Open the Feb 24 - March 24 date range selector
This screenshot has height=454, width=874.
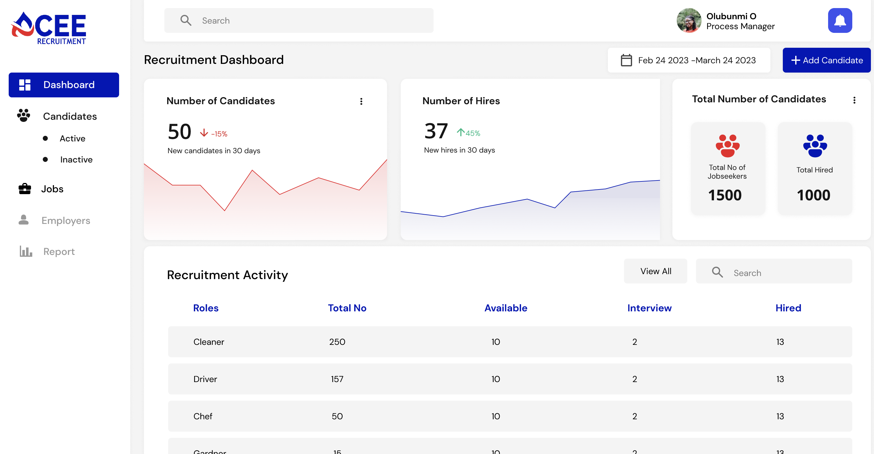(689, 60)
